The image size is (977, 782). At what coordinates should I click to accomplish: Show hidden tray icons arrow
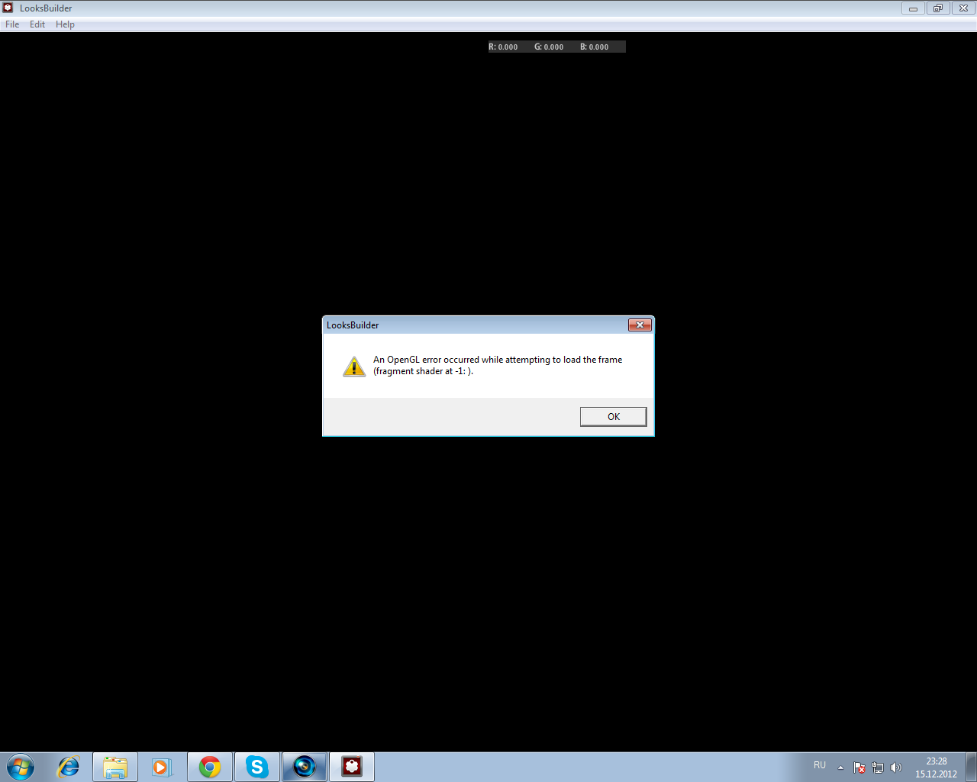tap(840, 767)
